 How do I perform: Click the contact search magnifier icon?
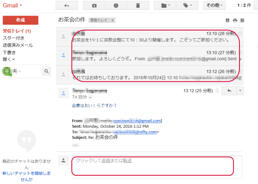(46, 71)
